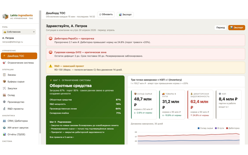Click the target icon beside Ограничение системы

(4, 63)
